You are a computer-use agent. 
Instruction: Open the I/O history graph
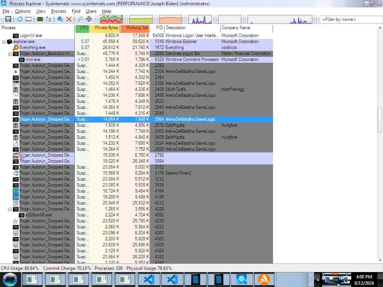pyautogui.click(x=200, y=19)
